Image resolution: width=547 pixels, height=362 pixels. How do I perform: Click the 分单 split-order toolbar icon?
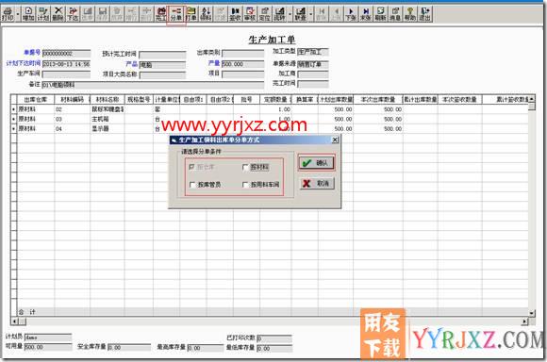[x=175, y=14]
